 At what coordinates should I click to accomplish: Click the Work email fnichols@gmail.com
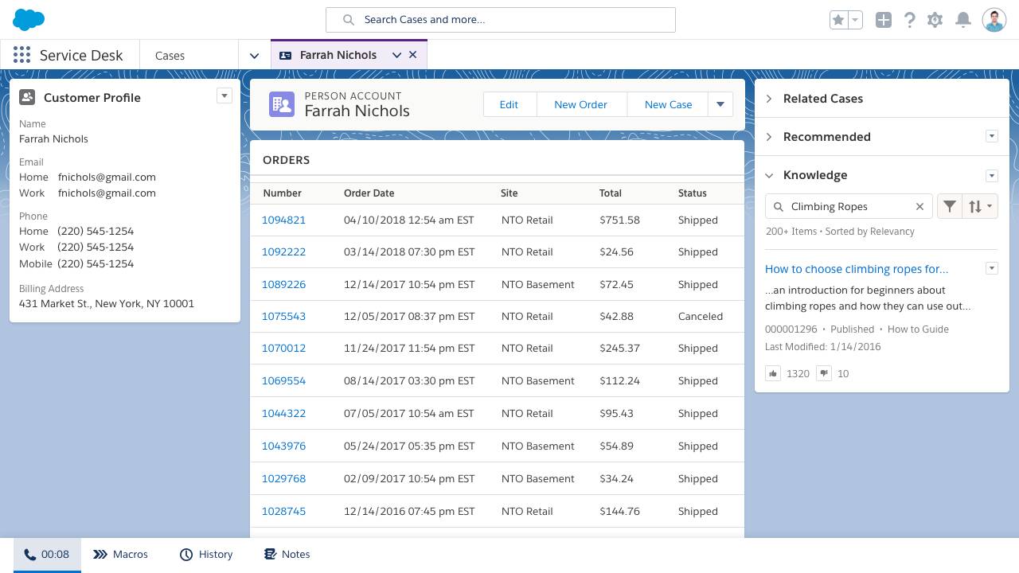[x=107, y=193]
